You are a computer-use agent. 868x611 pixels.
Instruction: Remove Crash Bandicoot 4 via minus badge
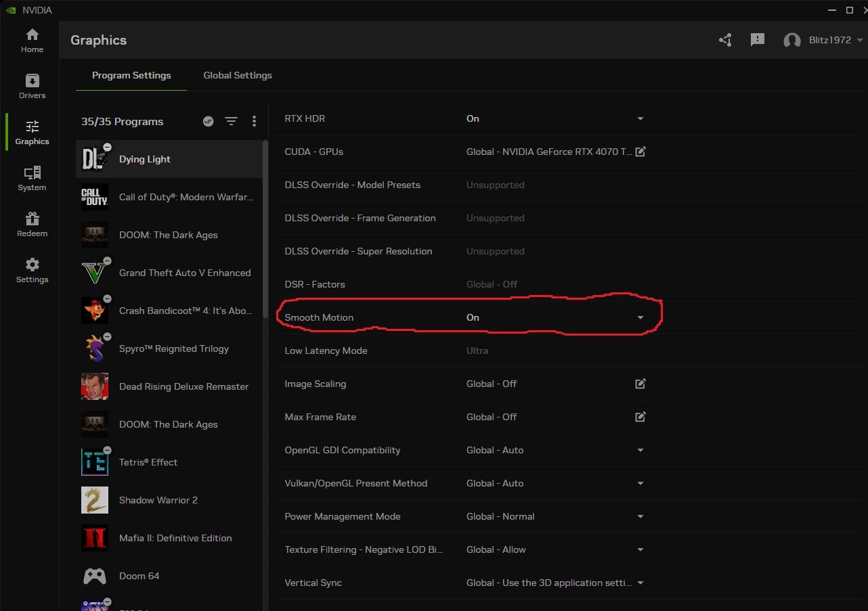click(107, 298)
